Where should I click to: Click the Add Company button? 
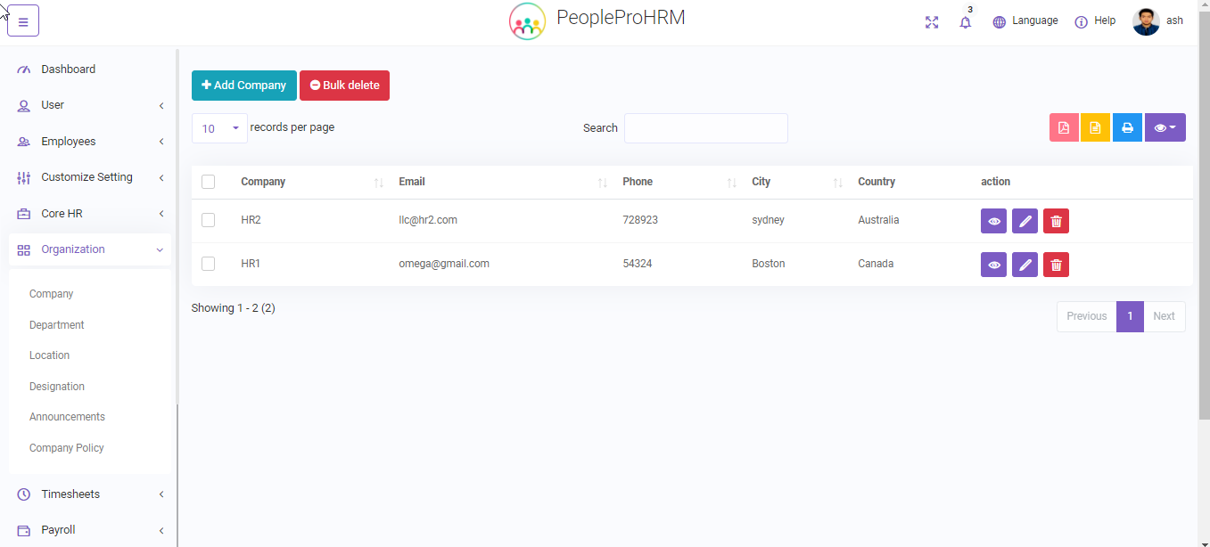243,86
